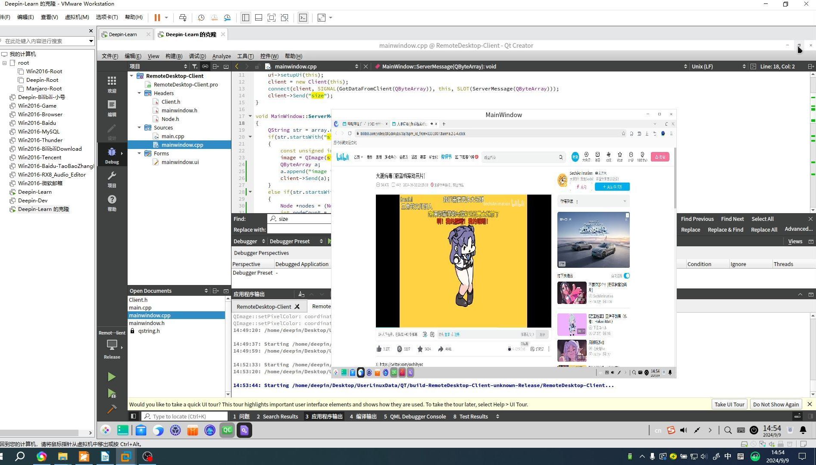Open Windows taskbar search icon
Image resolution: width=816 pixels, height=465 pixels.
[x=20, y=456]
